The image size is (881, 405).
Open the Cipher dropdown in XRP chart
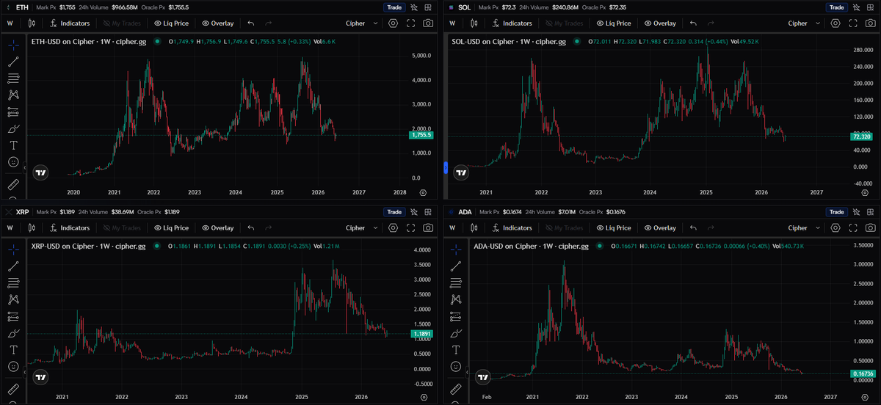click(362, 228)
